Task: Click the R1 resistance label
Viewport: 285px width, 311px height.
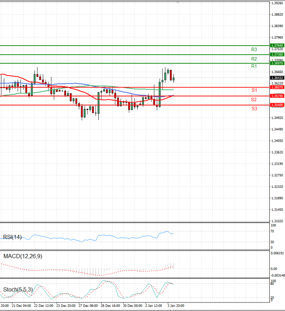Action: click(x=254, y=66)
